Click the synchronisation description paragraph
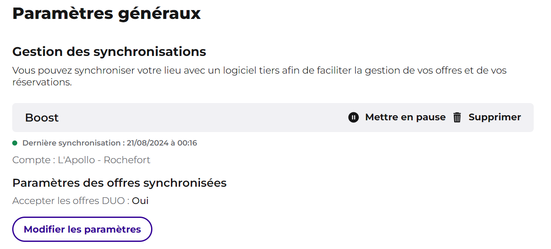Screen dimensions: 551x249 pyautogui.click(x=260, y=76)
